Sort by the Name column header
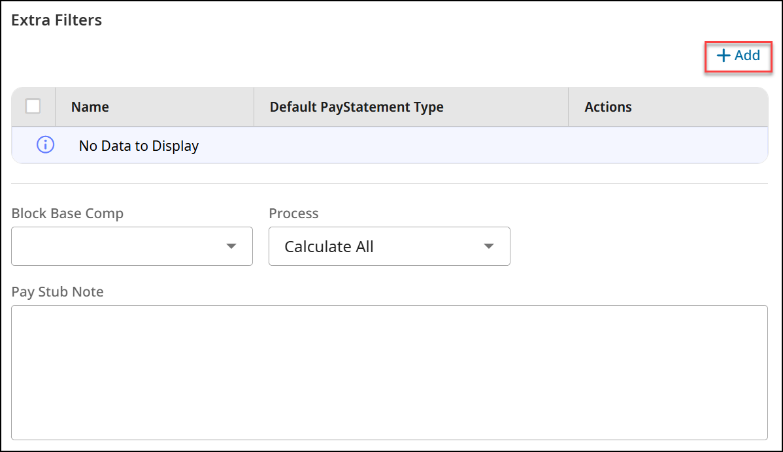 tap(90, 107)
